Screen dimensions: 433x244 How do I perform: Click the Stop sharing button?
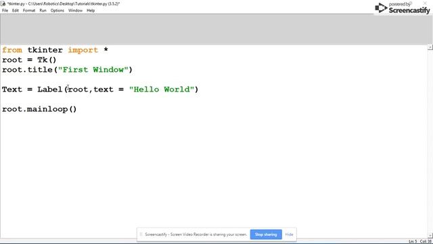[x=266, y=235]
